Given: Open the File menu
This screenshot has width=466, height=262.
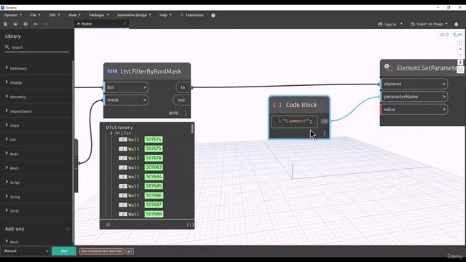Looking at the screenshot, I should 36,15.
